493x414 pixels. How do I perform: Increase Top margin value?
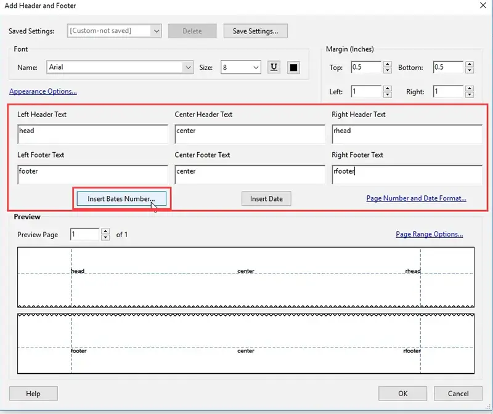point(388,64)
